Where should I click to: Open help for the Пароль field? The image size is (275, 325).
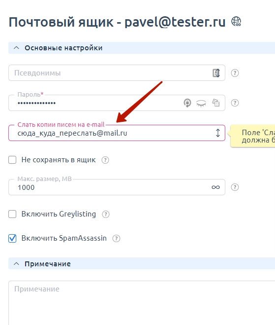(x=235, y=103)
